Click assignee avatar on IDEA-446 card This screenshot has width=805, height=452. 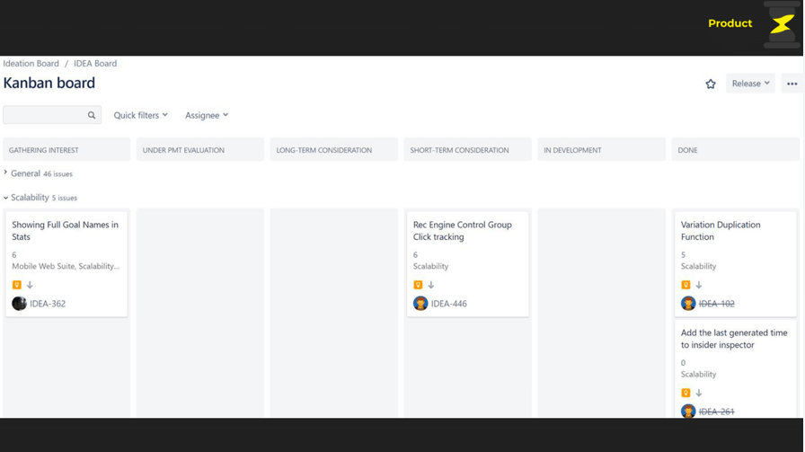[420, 304]
